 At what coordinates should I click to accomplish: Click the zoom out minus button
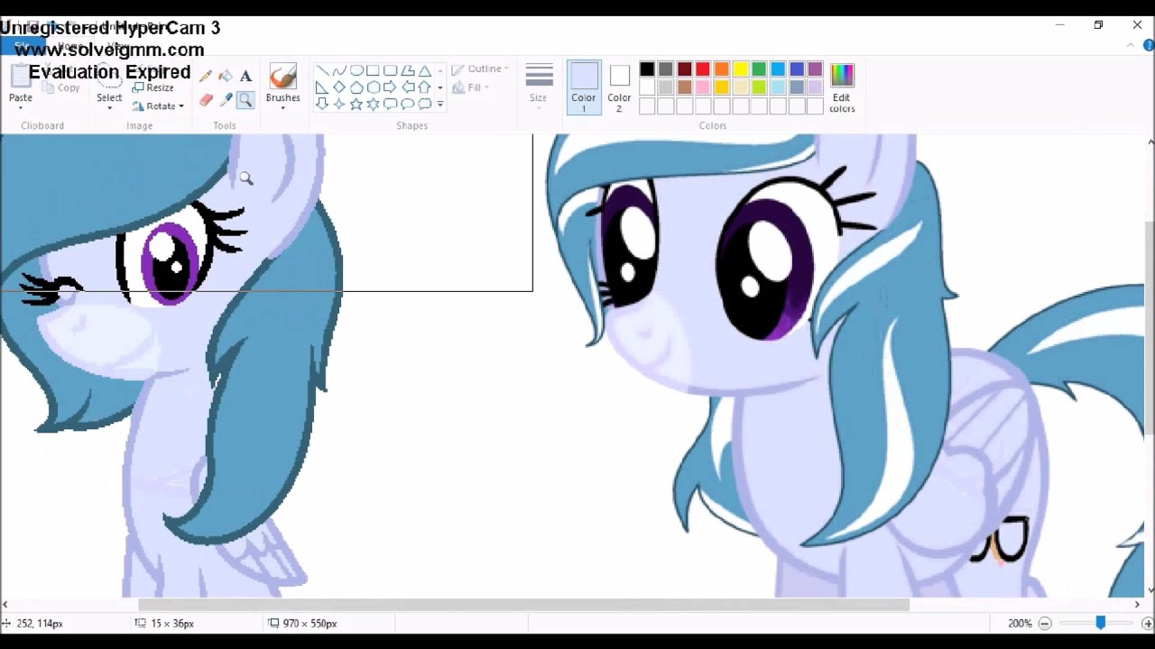coord(1045,623)
